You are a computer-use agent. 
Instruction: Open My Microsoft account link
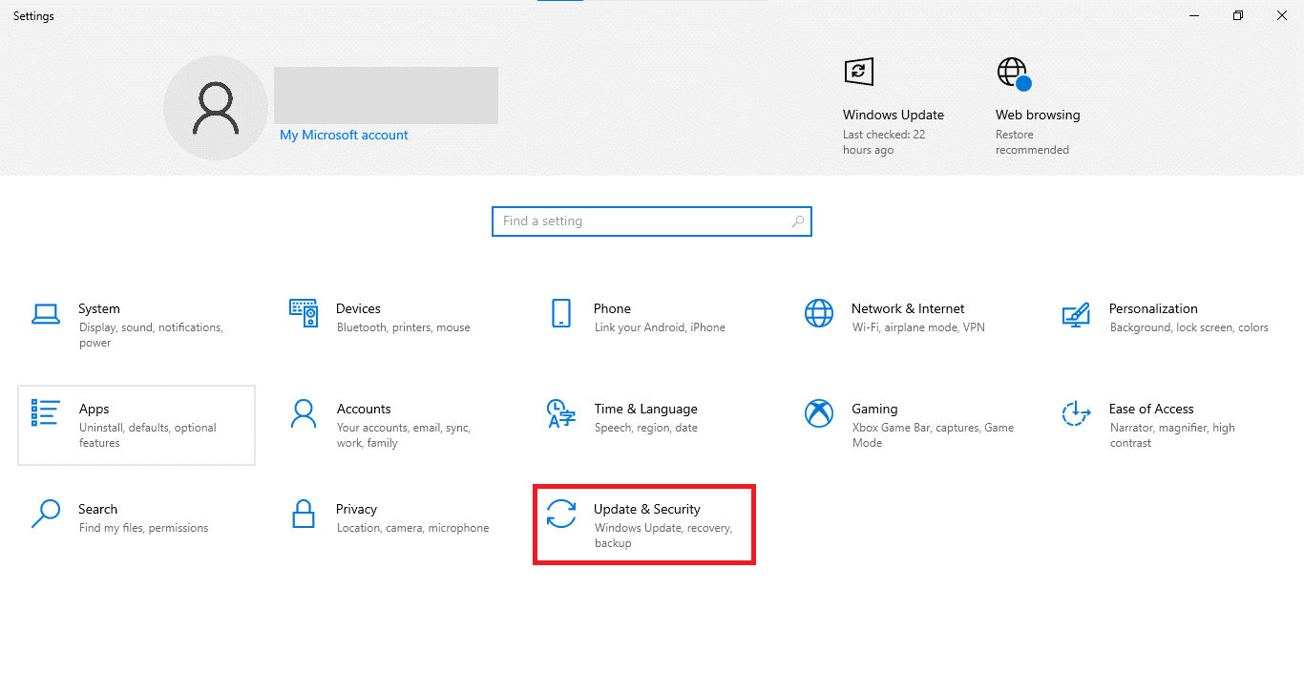tap(344, 135)
